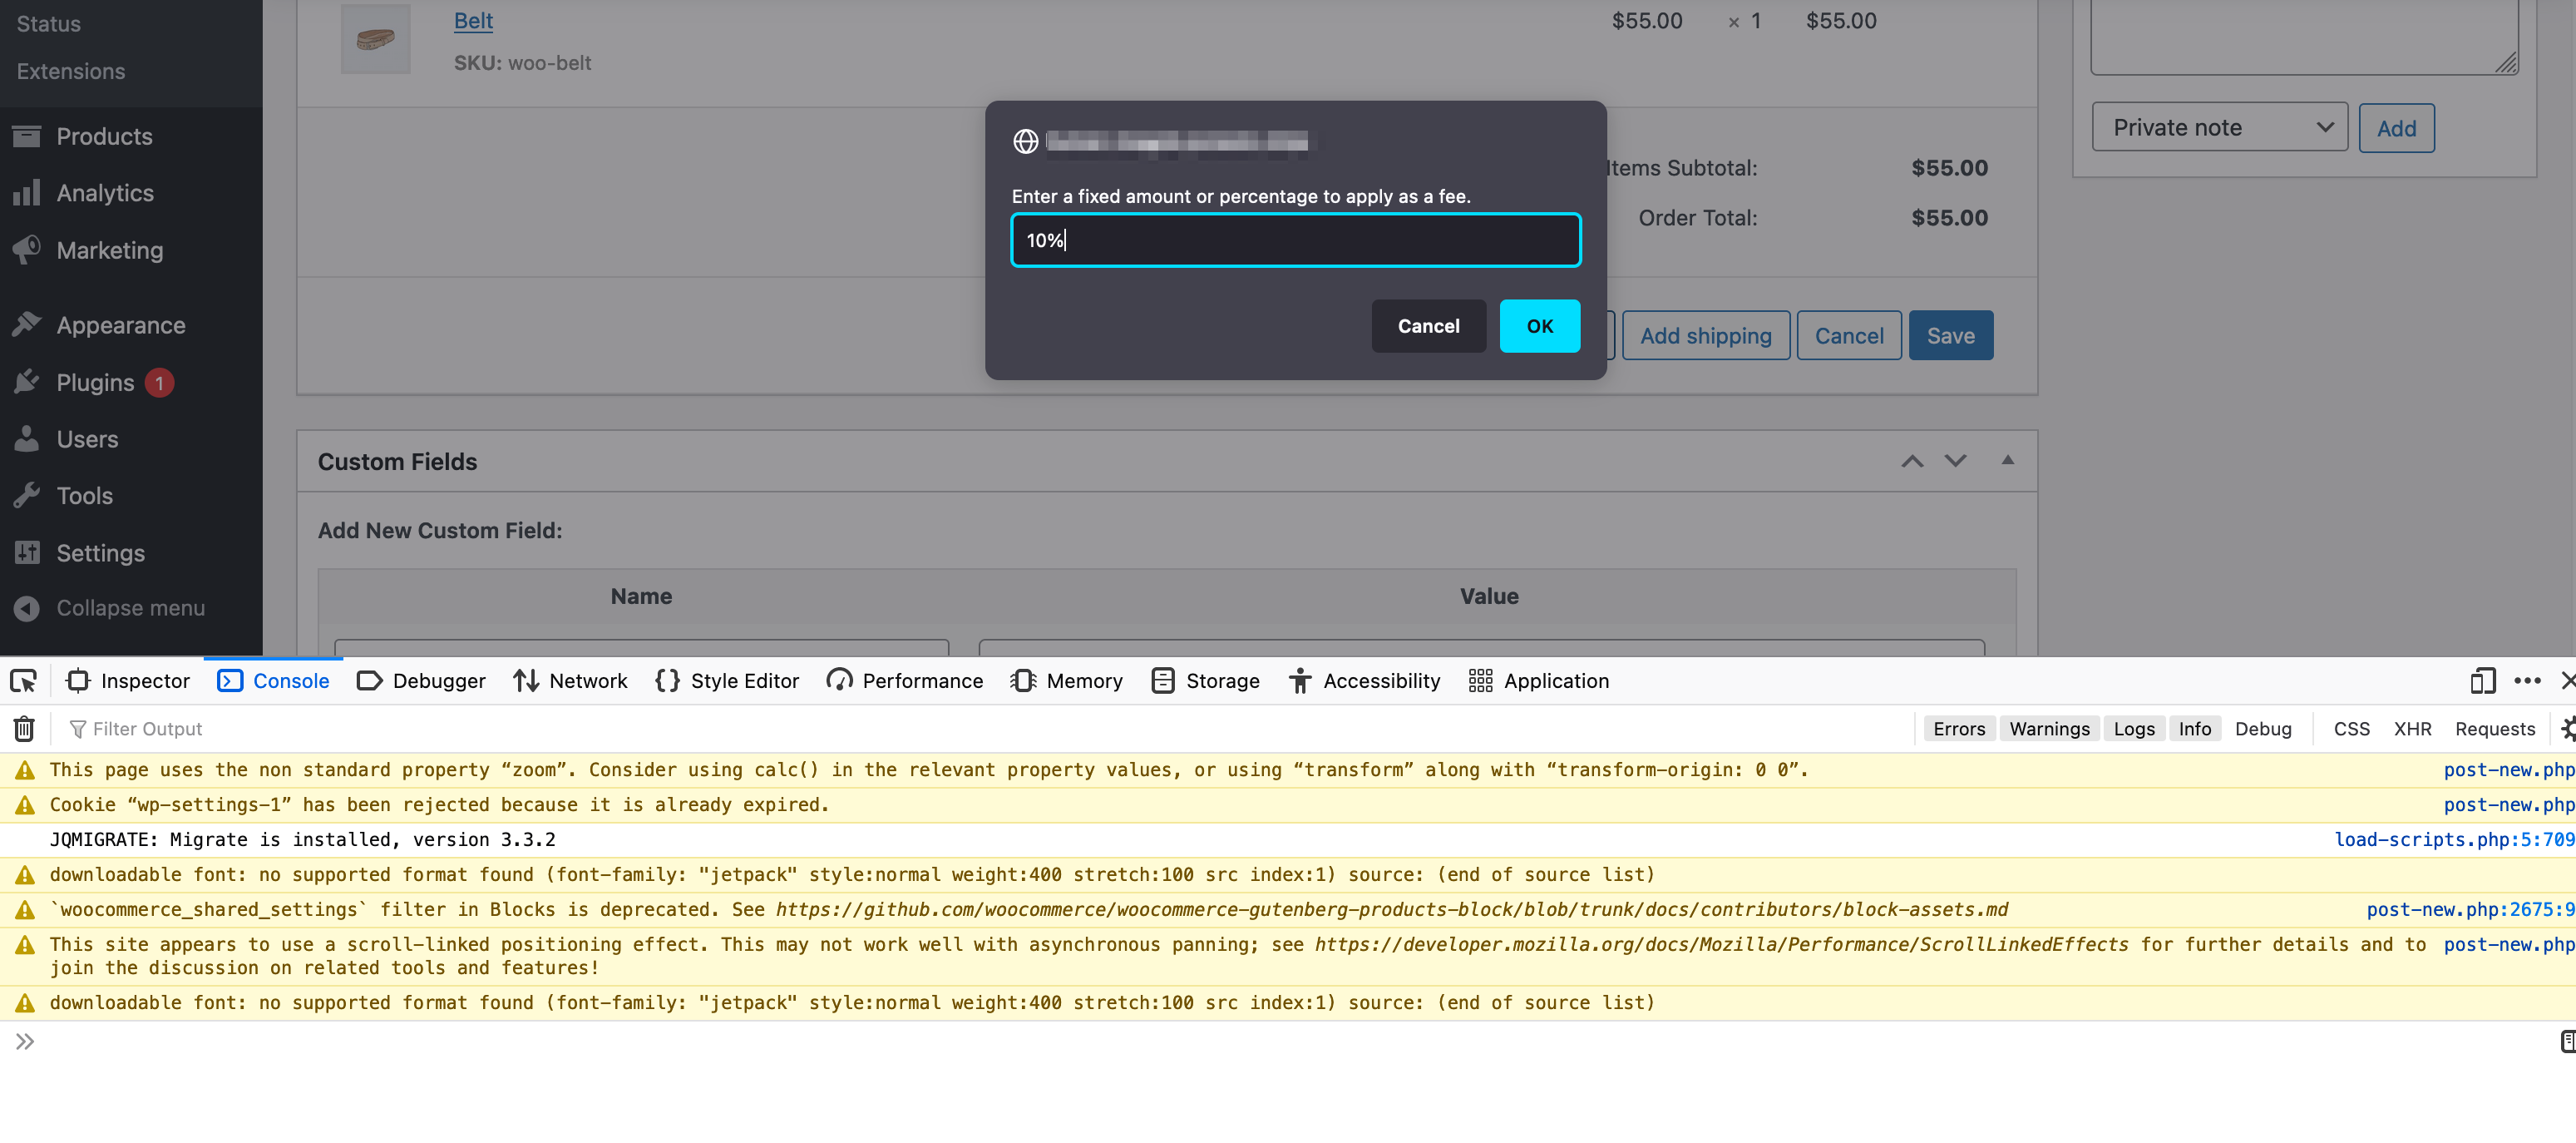Open Products from the admin sidebar
2576x1143 pixels.
coord(104,136)
